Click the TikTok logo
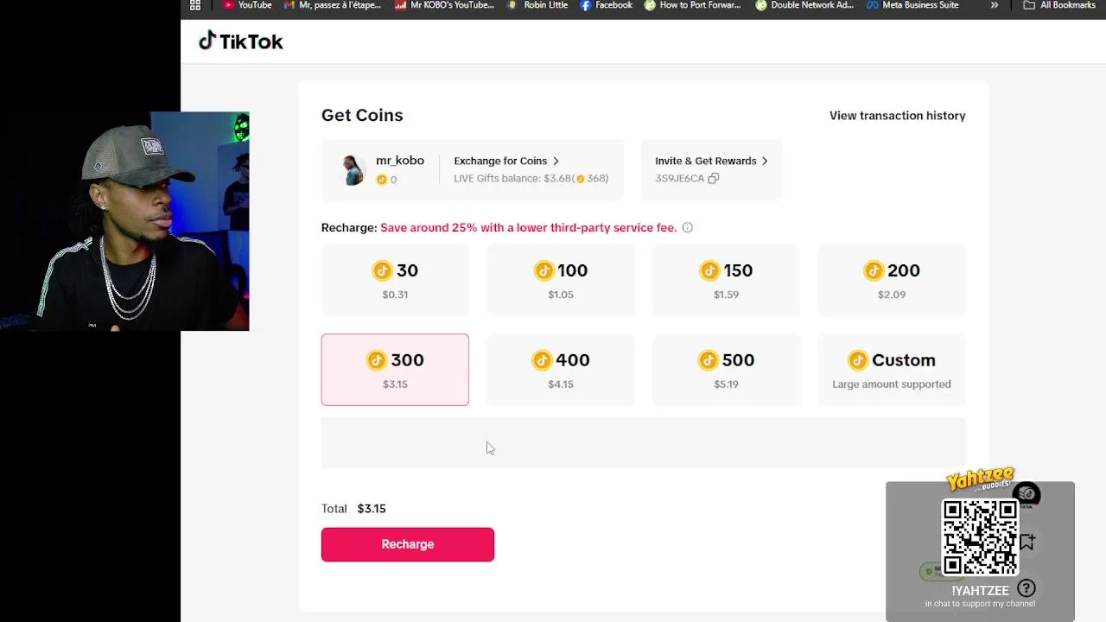The image size is (1106, 622). click(241, 41)
